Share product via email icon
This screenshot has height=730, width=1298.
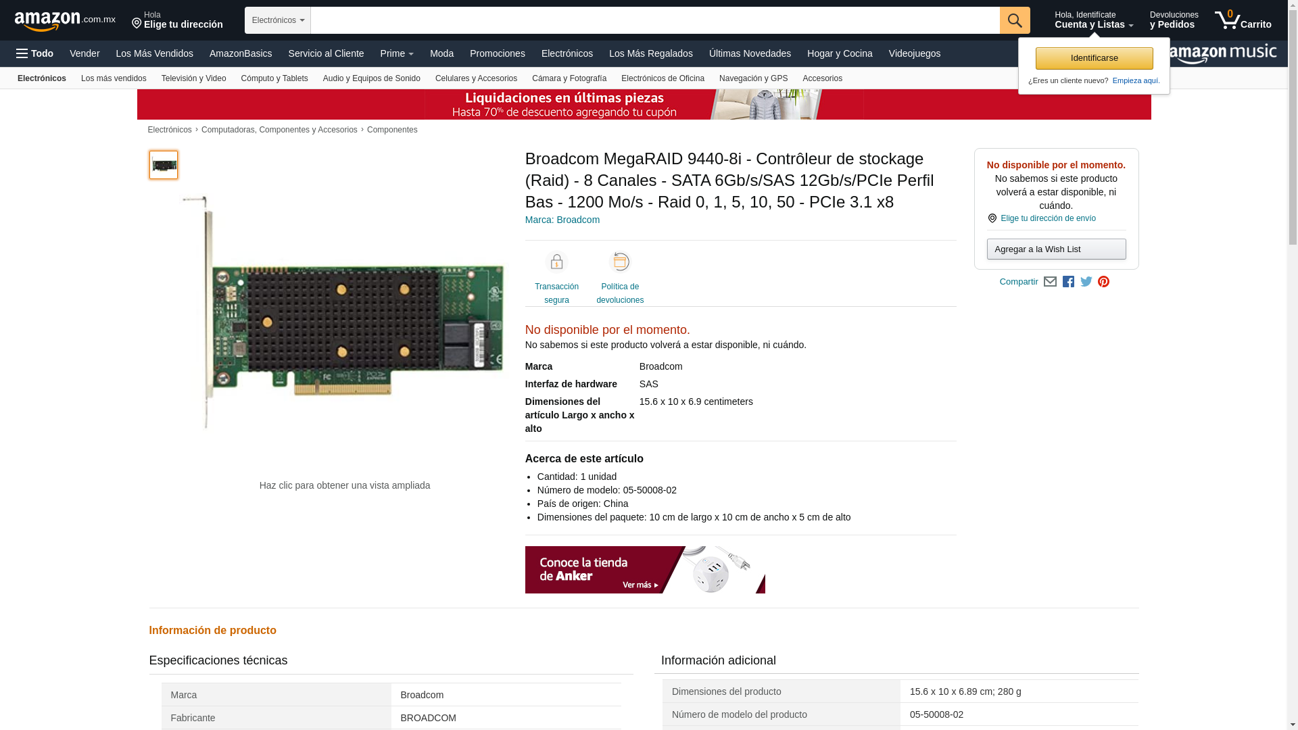point(1050,282)
